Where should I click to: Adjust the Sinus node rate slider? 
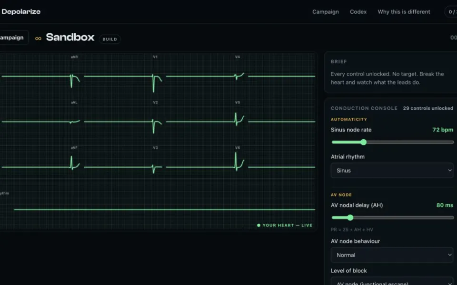click(392, 142)
